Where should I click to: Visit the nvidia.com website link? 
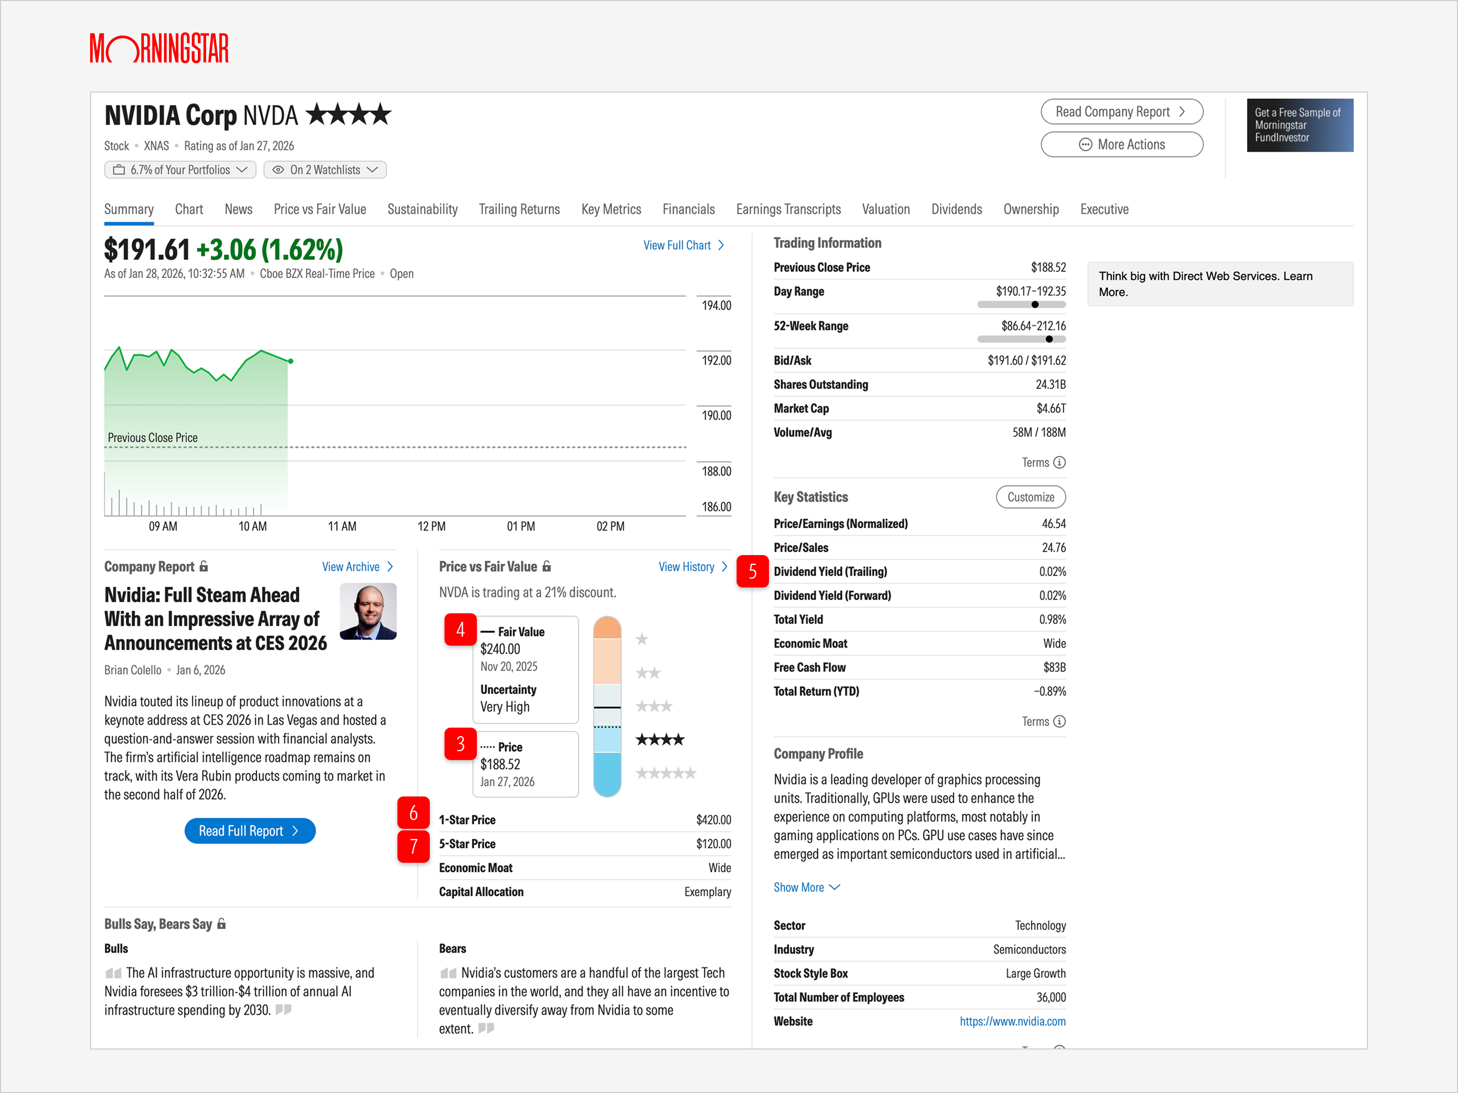pyautogui.click(x=1012, y=1021)
